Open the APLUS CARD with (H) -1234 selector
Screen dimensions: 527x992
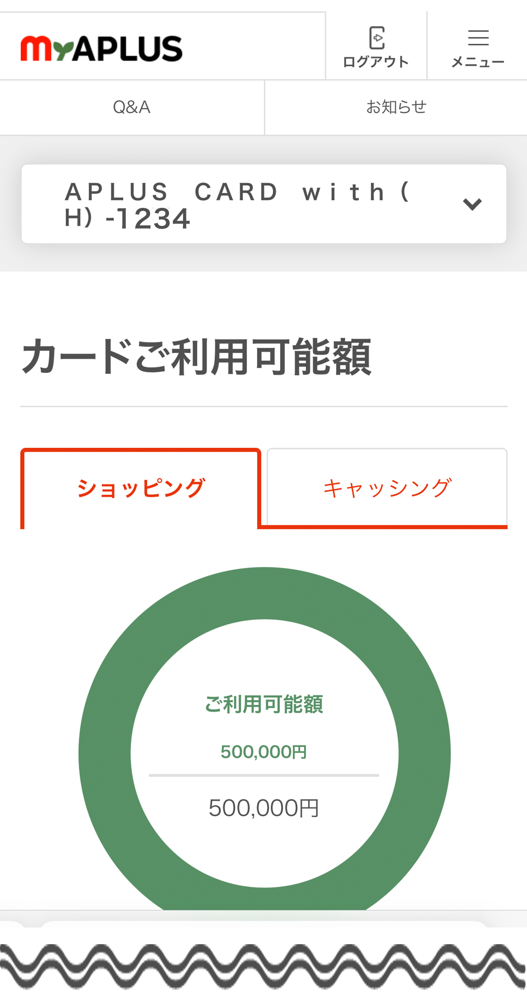pyautogui.click(x=239, y=204)
